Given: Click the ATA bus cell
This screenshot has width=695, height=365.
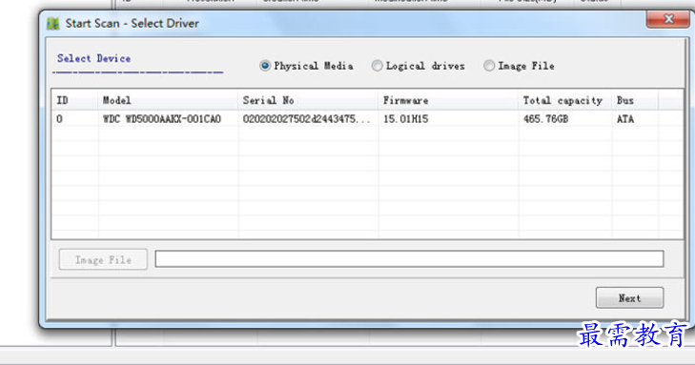Looking at the screenshot, I should click(625, 119).
